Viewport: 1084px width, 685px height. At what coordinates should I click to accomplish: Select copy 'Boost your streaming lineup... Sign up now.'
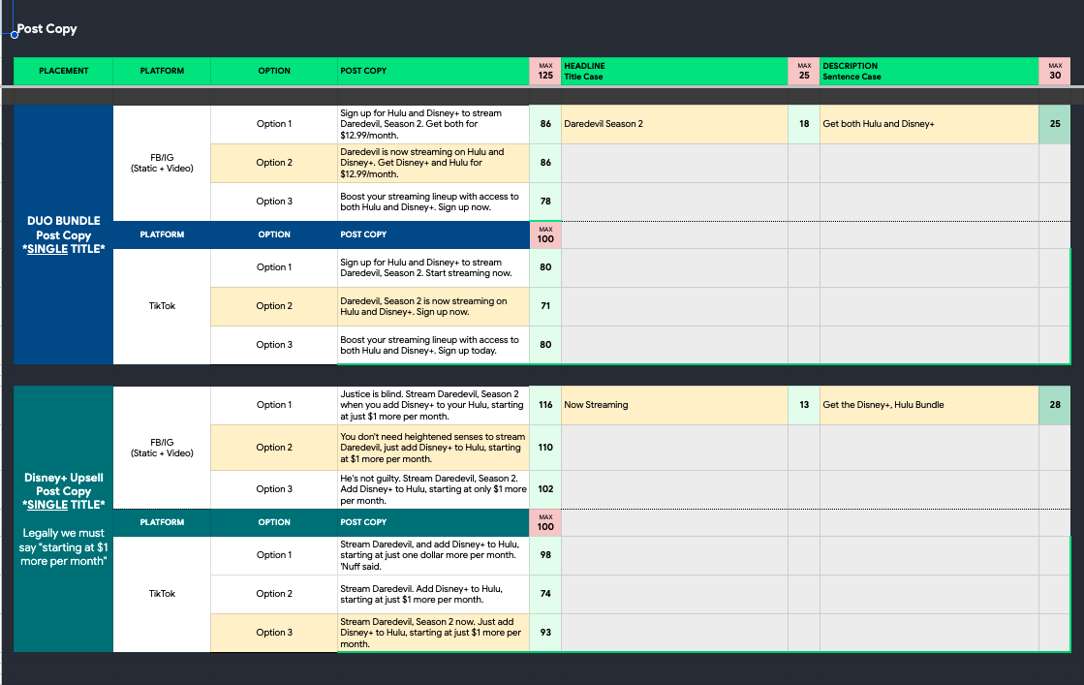(x=433, y=202)
